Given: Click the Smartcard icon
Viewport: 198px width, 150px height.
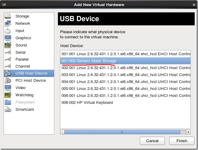Looking at the screenshot, I should coord(8,110).
